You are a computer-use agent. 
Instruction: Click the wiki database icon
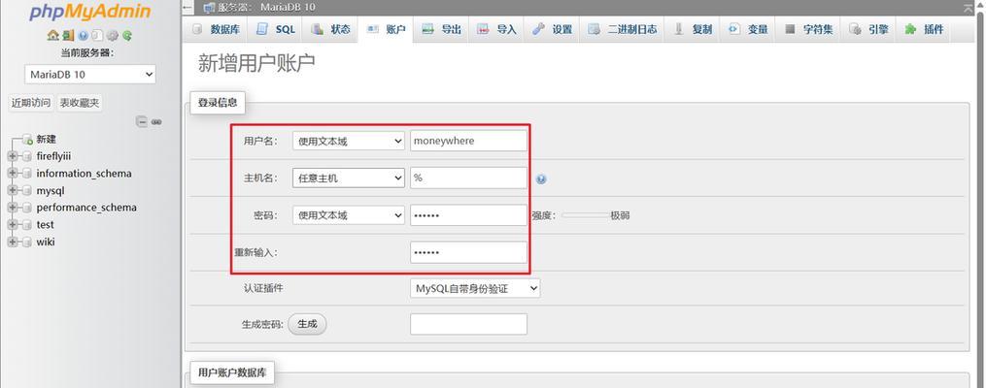(27, 242)
